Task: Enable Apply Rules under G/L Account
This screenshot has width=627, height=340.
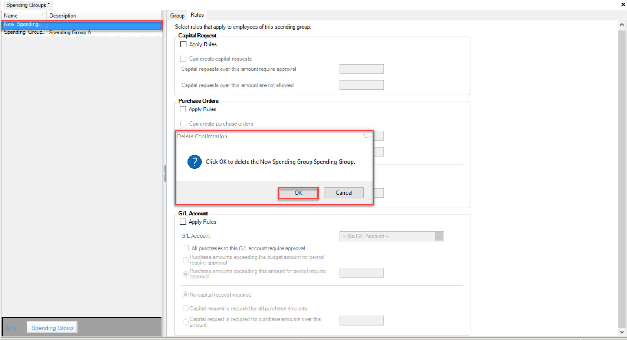Action: [x=183, y=222]
